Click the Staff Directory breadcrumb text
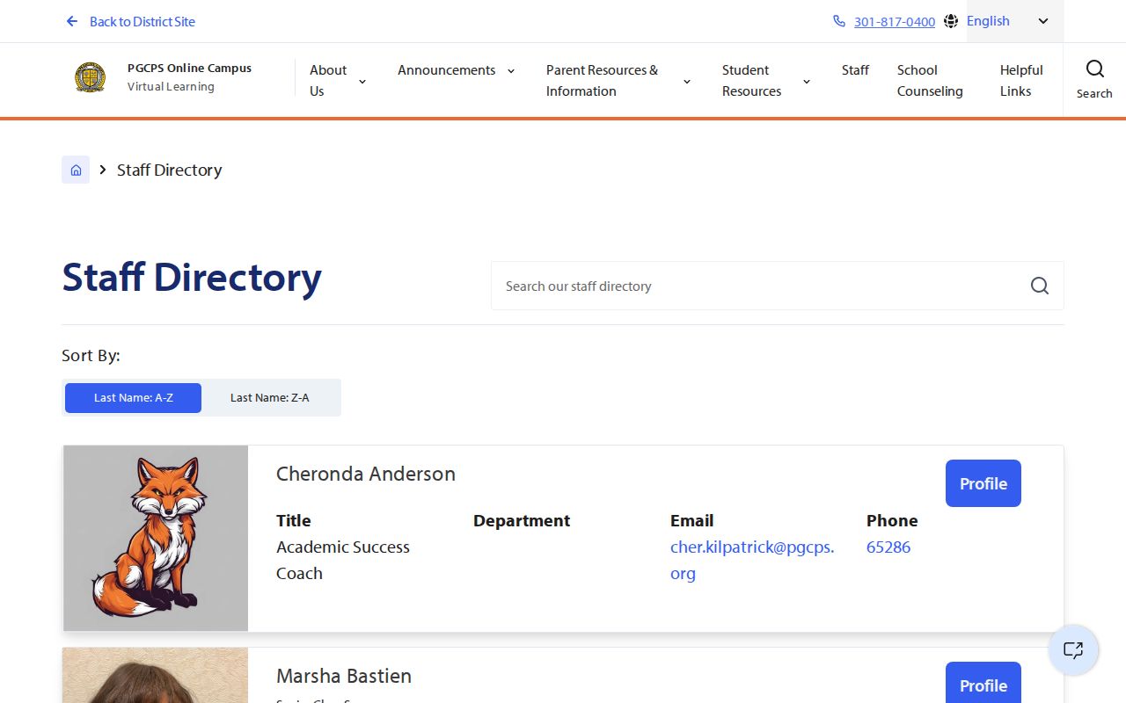This screenshot has width=1126, height=703. pos(169,170)
